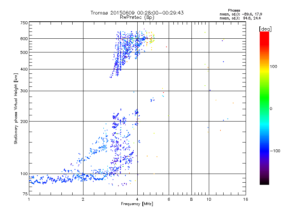Click the 'RwPretec (8p)' subtitle
This screenshot has height=217, width=289.
[x=137, y=17]
